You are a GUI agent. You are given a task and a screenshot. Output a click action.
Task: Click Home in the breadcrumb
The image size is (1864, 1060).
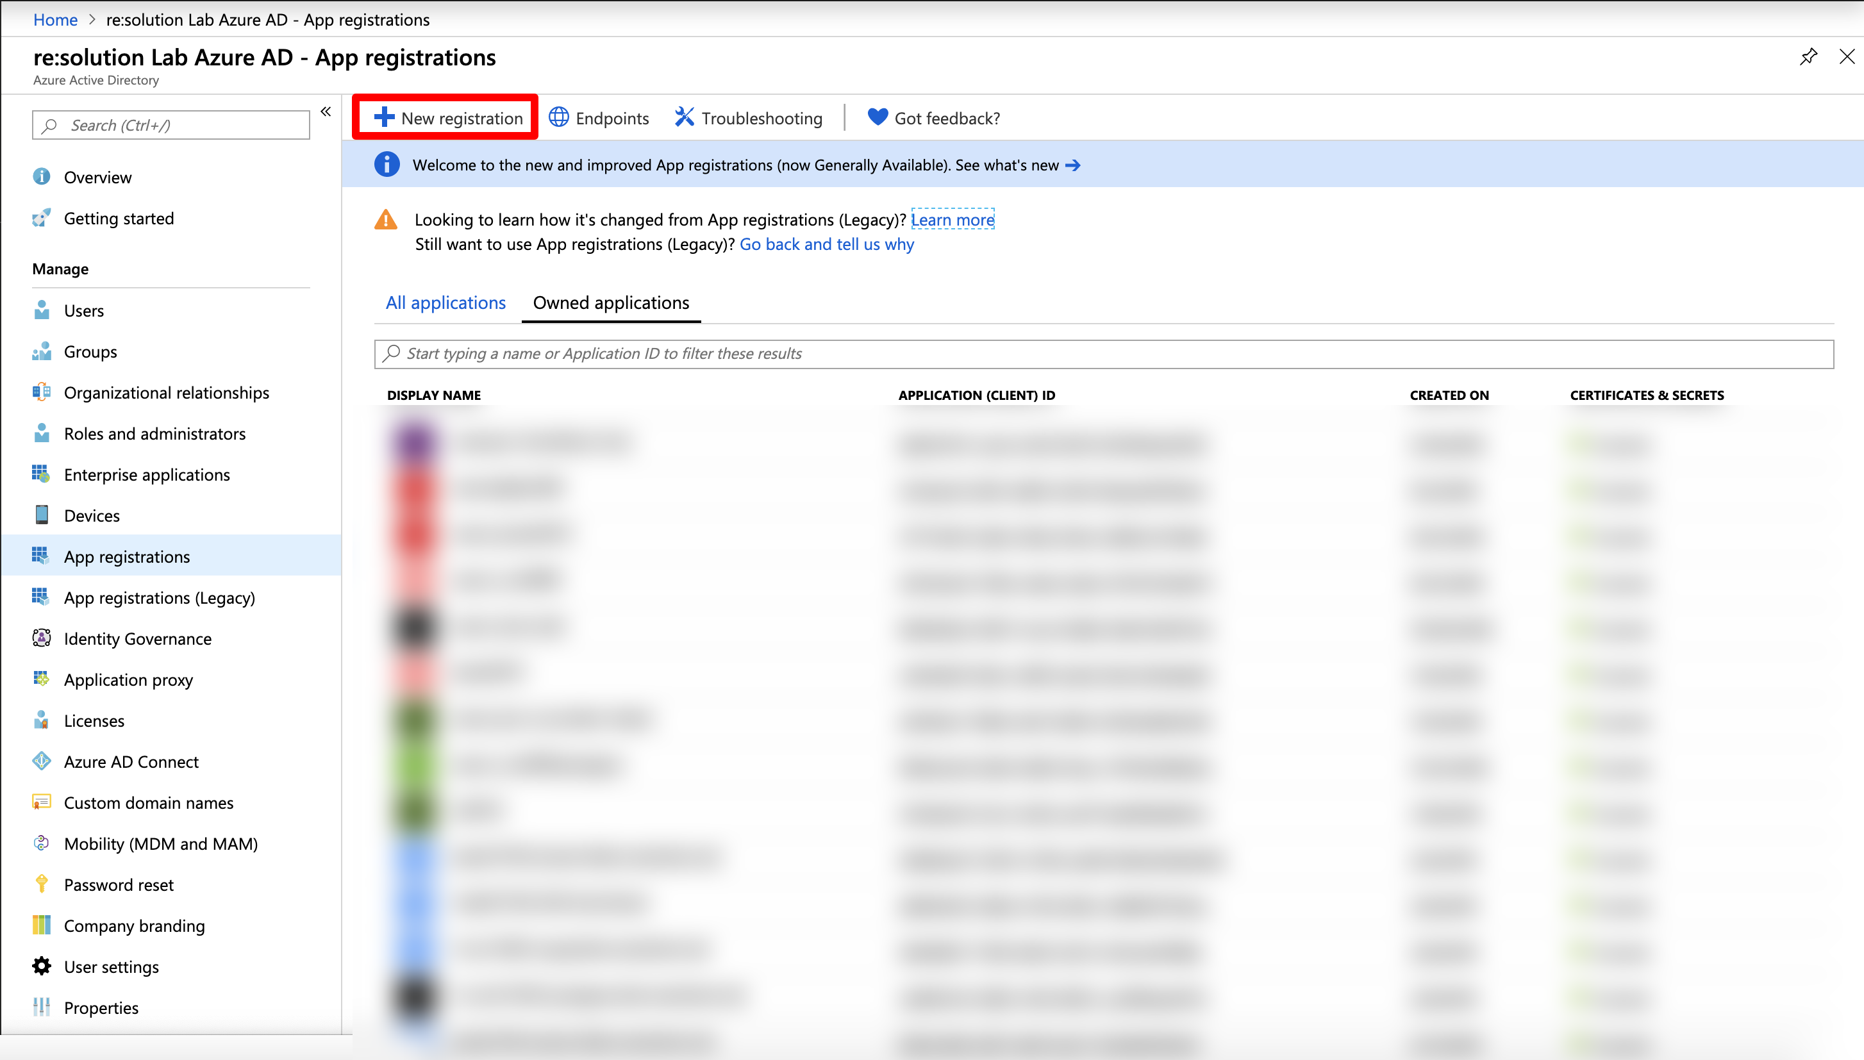tap(55, 20)
